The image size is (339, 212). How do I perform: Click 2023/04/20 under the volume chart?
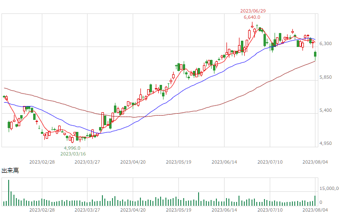[133, 210]
